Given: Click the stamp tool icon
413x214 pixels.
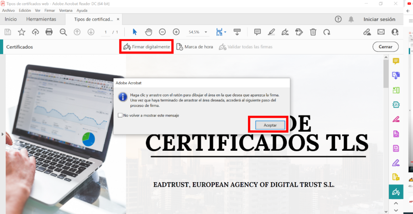Looking at the screenshot, I should (299, 32).
